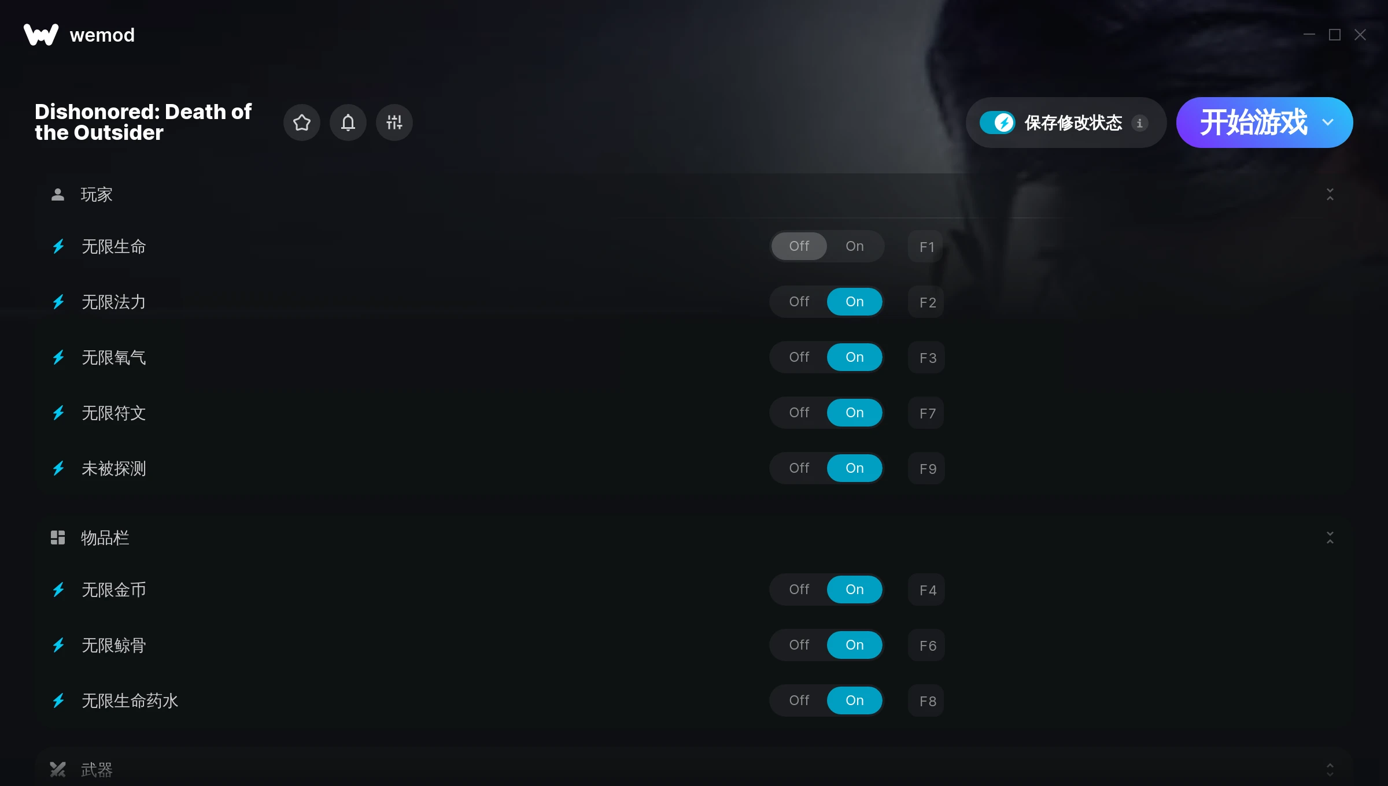This screenshot has width=1388, height=786.
Task: Open the 开始游戏 dropdown arrow
Action: point(1328,123)
